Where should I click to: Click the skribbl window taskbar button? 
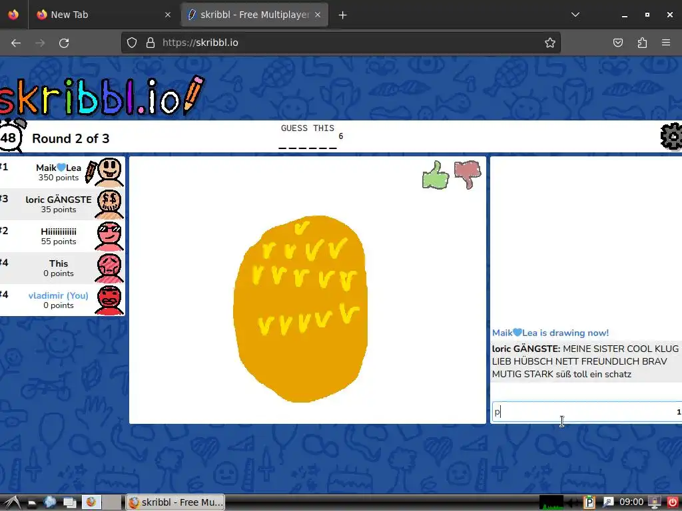click(x=175, y=502)
